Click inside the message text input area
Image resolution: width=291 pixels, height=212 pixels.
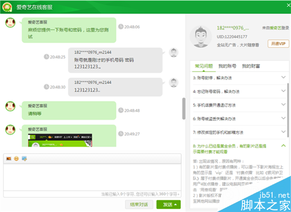click(x=92, y=177)
